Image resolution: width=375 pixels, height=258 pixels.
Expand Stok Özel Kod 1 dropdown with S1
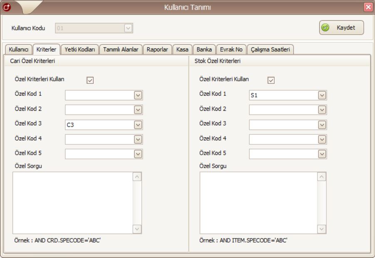321,95
